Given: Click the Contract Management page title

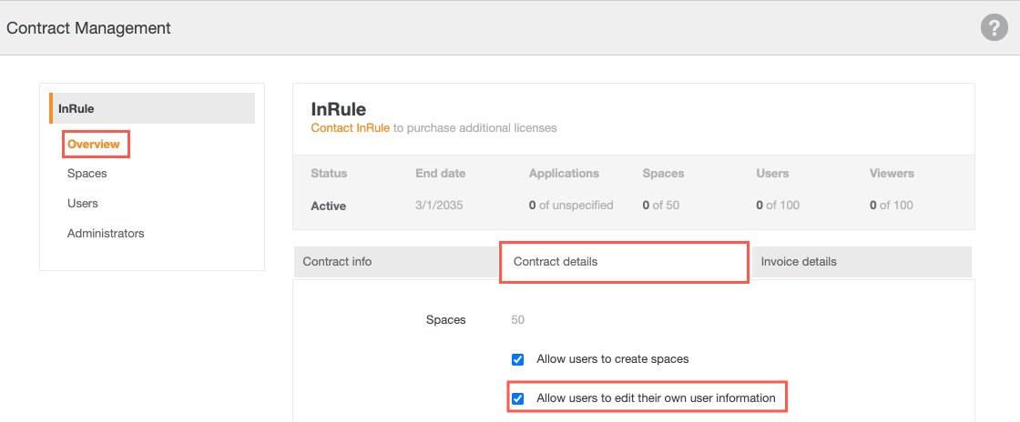Looking at the screenshot, I should pos(88,28).
